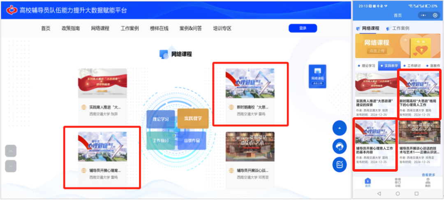This screenshot has height=200, width=444.
Task: Click the feedback edit floating icon
Action: pyautogui.click(x=340, y=164)
